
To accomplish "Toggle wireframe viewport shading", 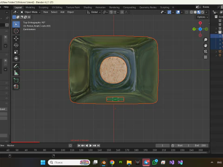I will coord(191,12).
